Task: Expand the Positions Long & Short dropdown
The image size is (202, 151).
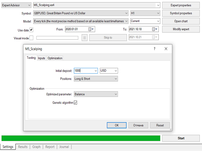Action: tap(116, 79)
